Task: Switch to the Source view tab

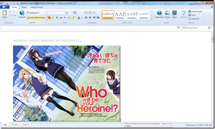Action: click(x=26, y=124)
